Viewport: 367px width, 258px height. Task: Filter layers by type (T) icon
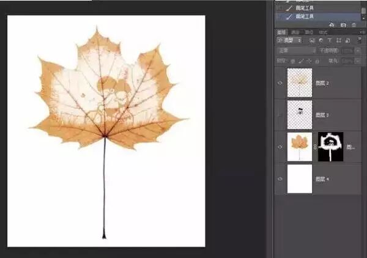[330, 40]
